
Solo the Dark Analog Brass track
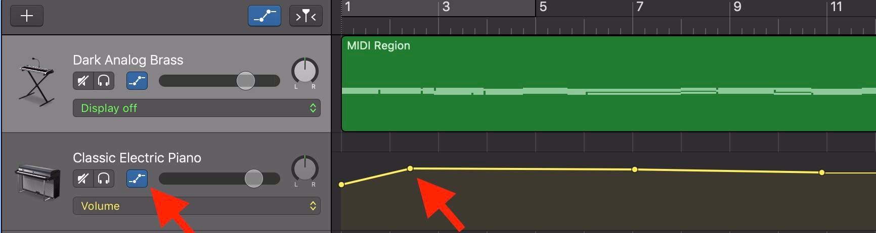pyautogui.click(x=104, y=81)
